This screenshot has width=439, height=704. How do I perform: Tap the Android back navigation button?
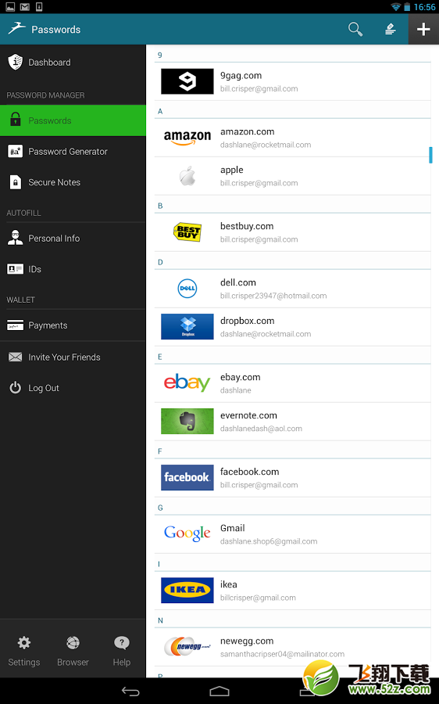coord(130,691)
